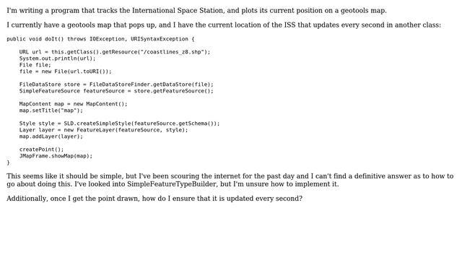462x260 pixels.
Task: Click the 'Layer layer = new FeatureLayer' line
Action: [103, 130]
